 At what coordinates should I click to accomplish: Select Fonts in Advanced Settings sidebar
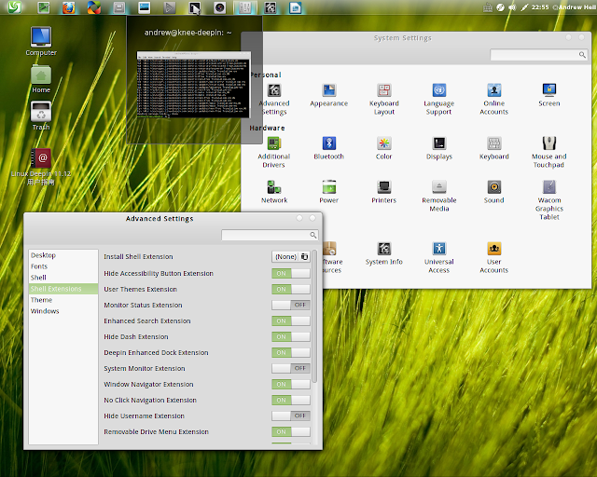[x=39, y=266]
